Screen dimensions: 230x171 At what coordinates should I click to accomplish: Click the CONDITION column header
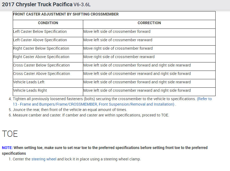pos(48,23)
